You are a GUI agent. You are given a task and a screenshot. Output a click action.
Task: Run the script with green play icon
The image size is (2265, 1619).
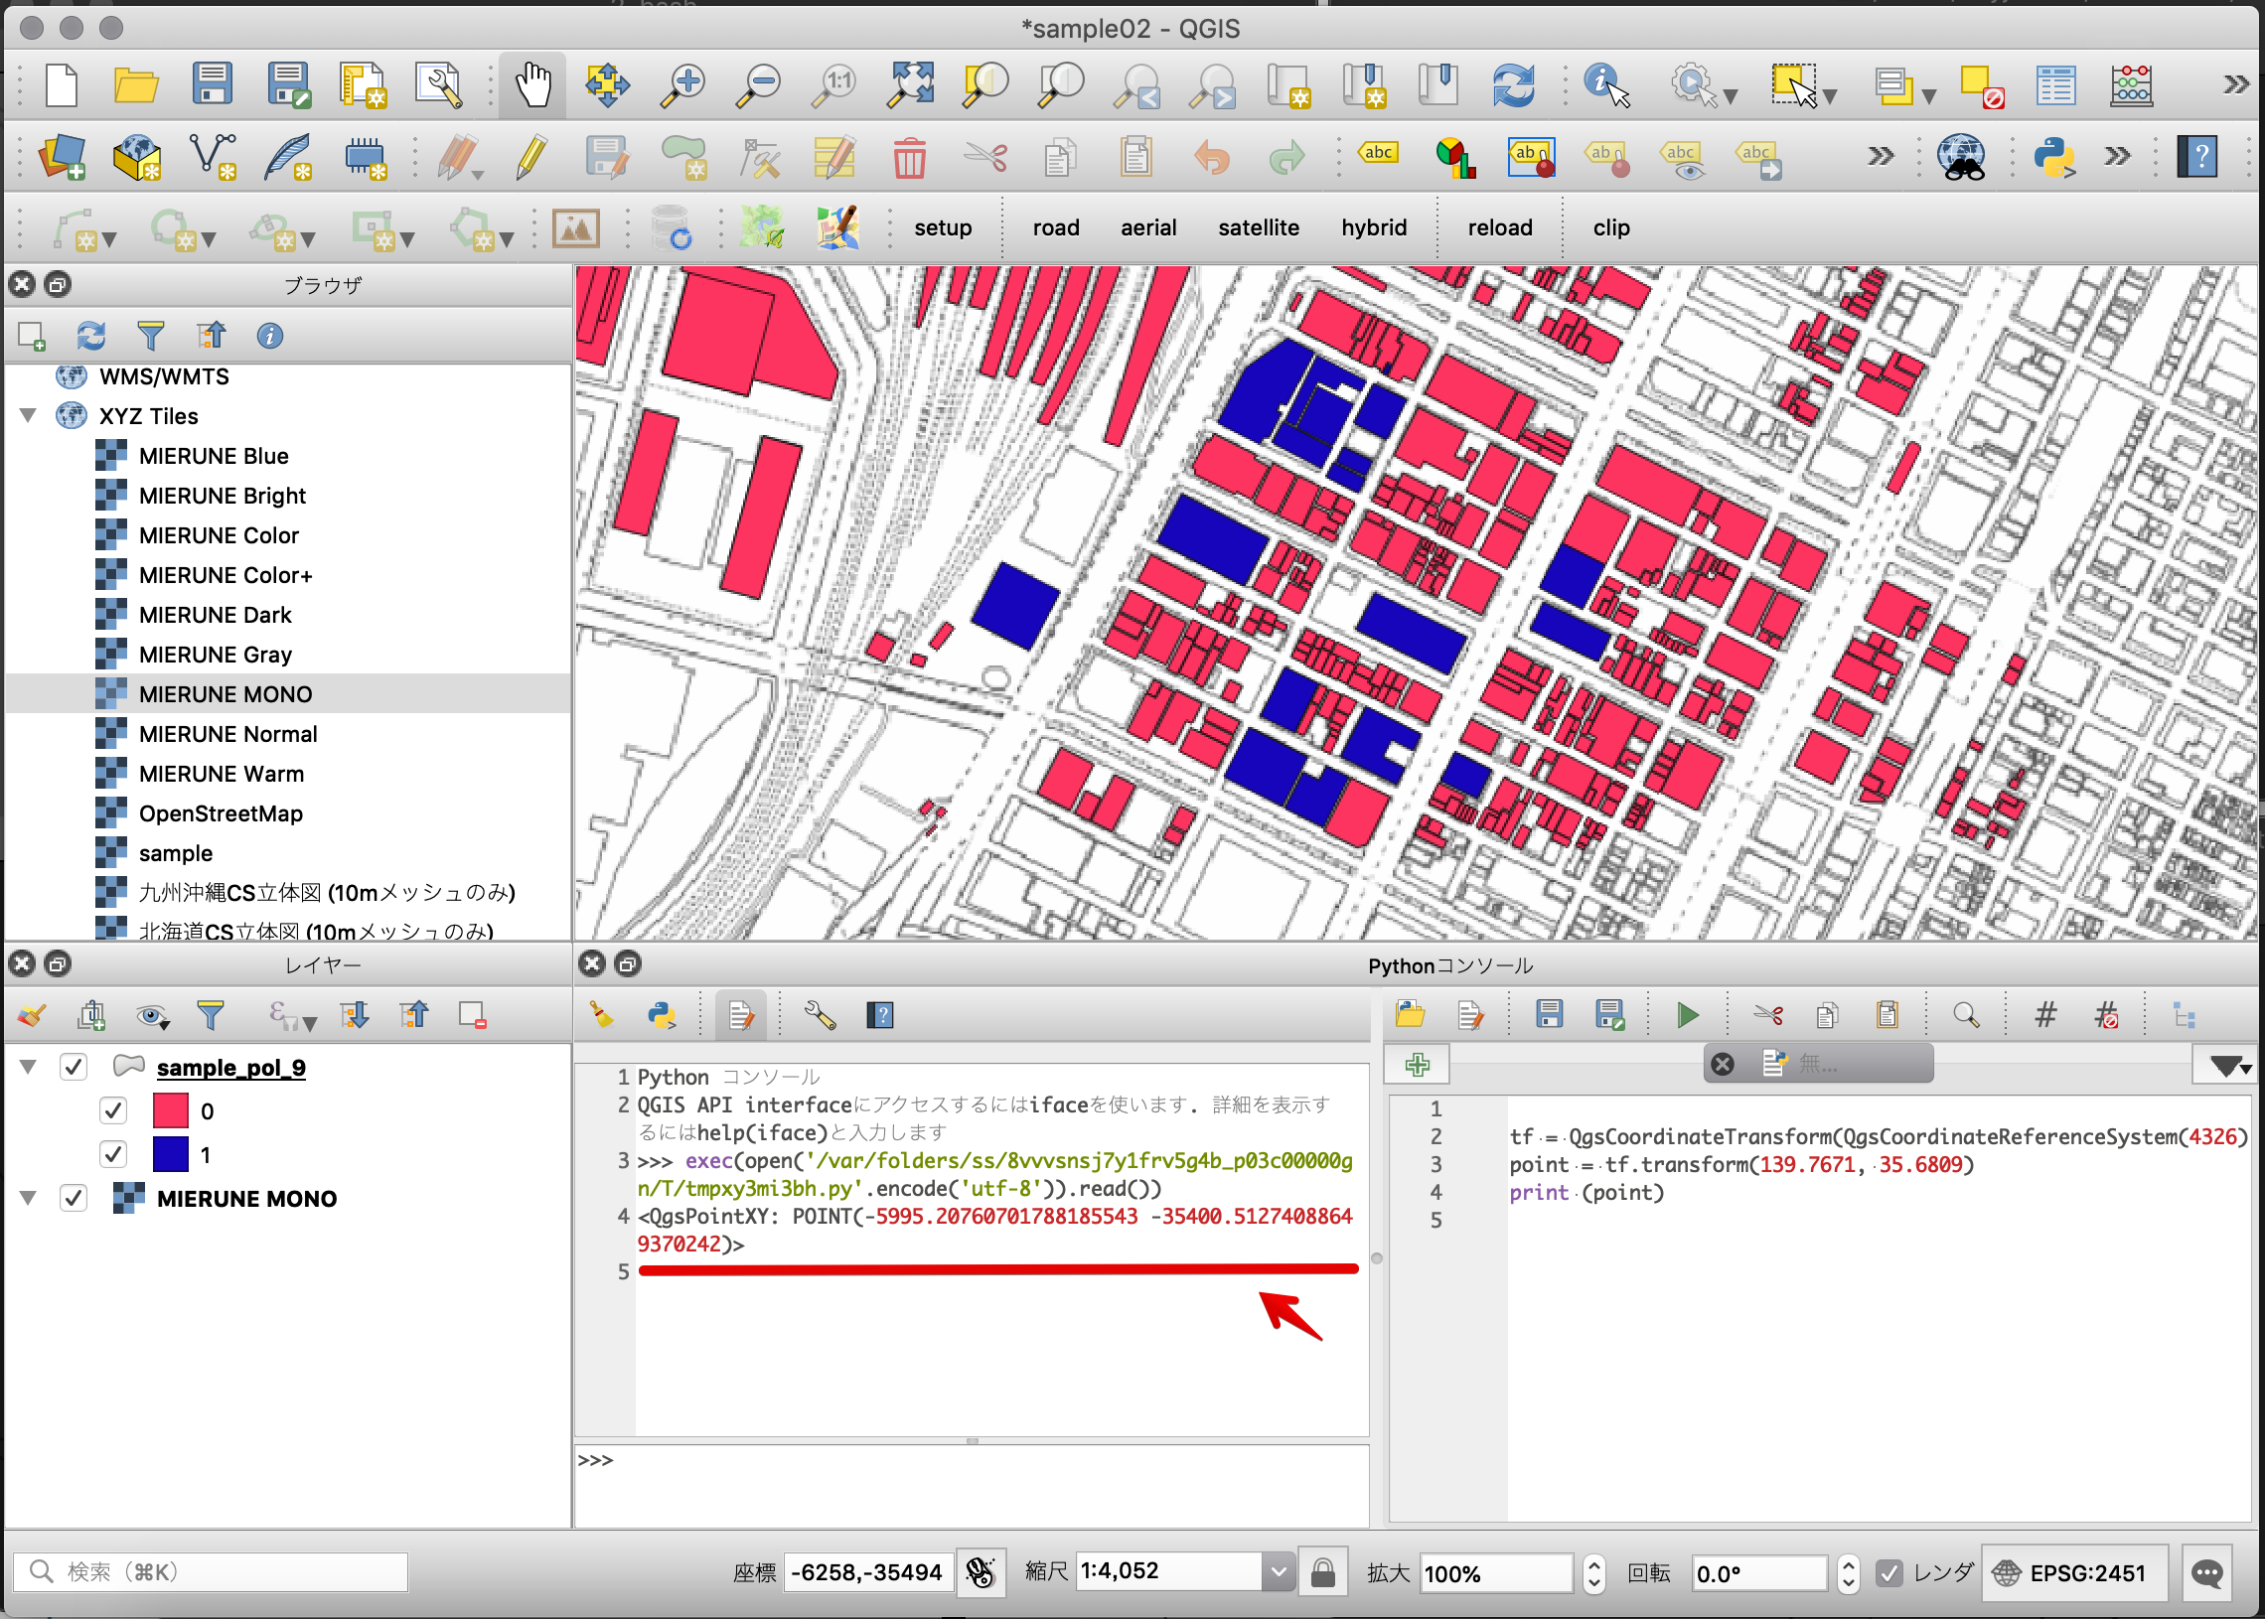(x=1688, y=1015)
